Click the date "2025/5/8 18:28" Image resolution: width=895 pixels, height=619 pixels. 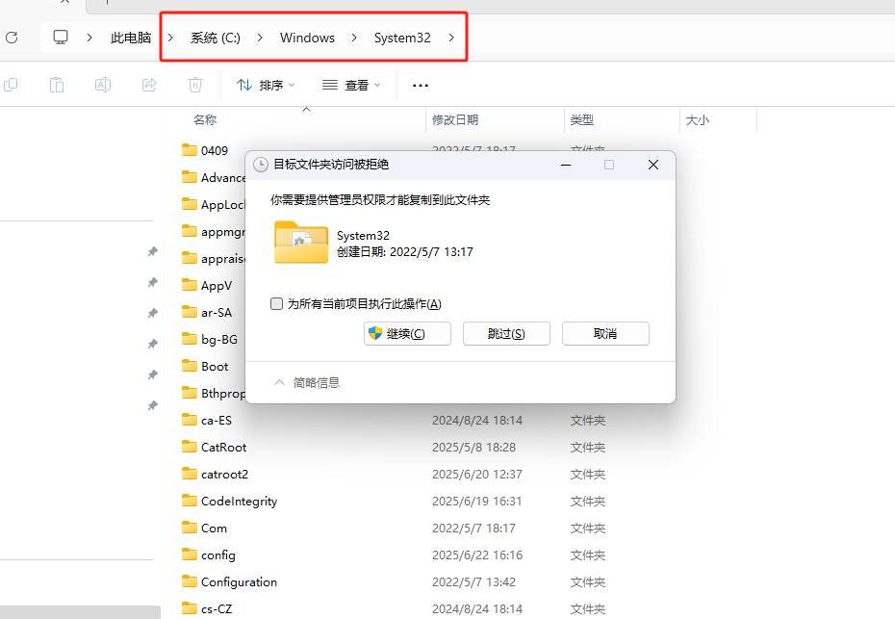click(x=473, y=447)
